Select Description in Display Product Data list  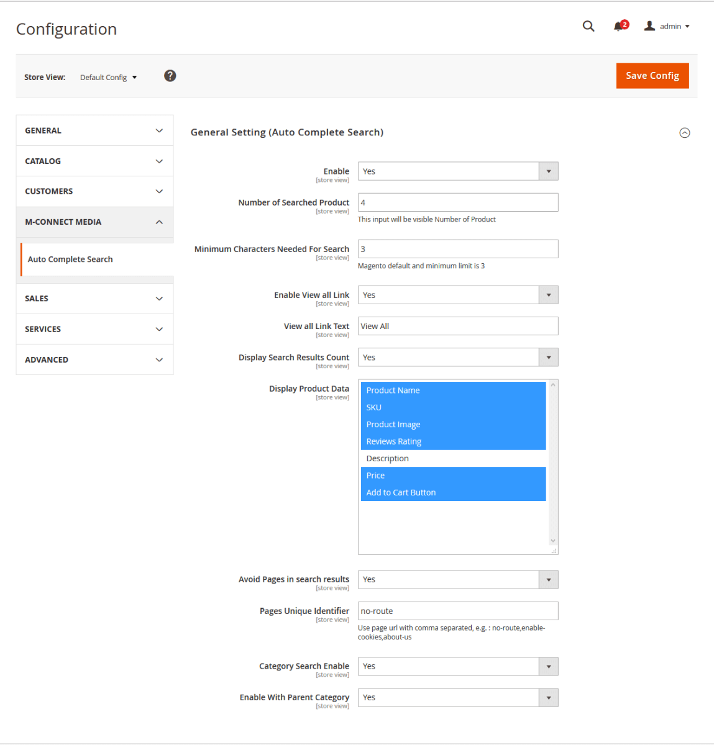[388, 459]
